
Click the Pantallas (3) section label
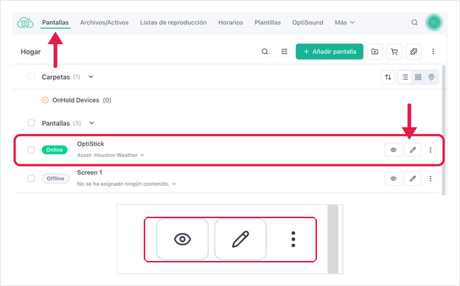(x=61, y=123)
